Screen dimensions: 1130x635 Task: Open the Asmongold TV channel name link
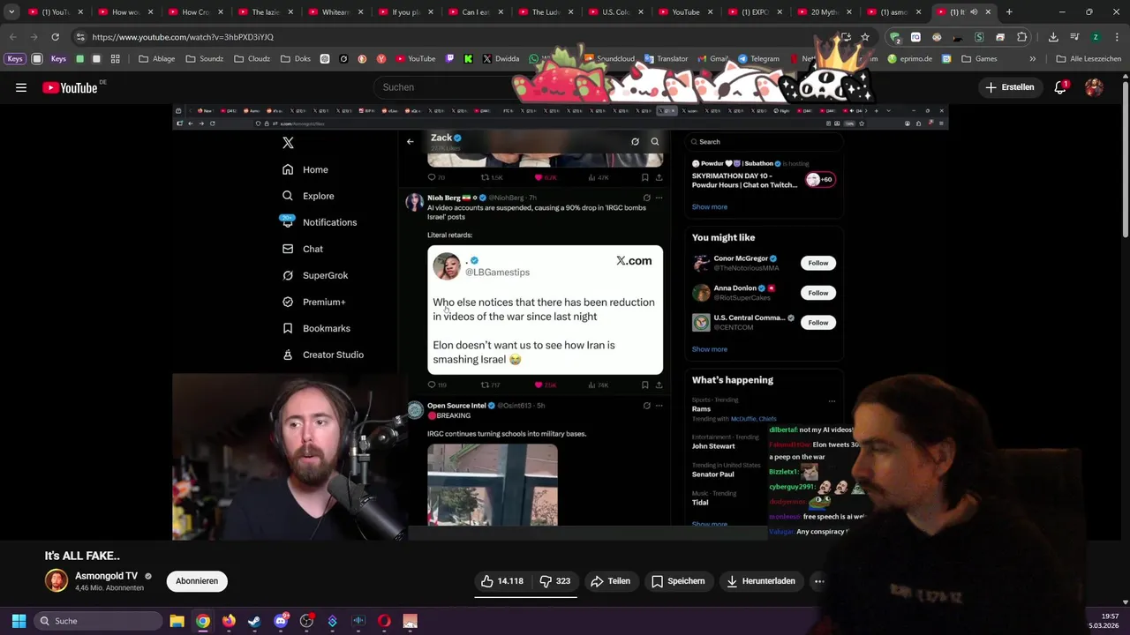tap(106, 576)
